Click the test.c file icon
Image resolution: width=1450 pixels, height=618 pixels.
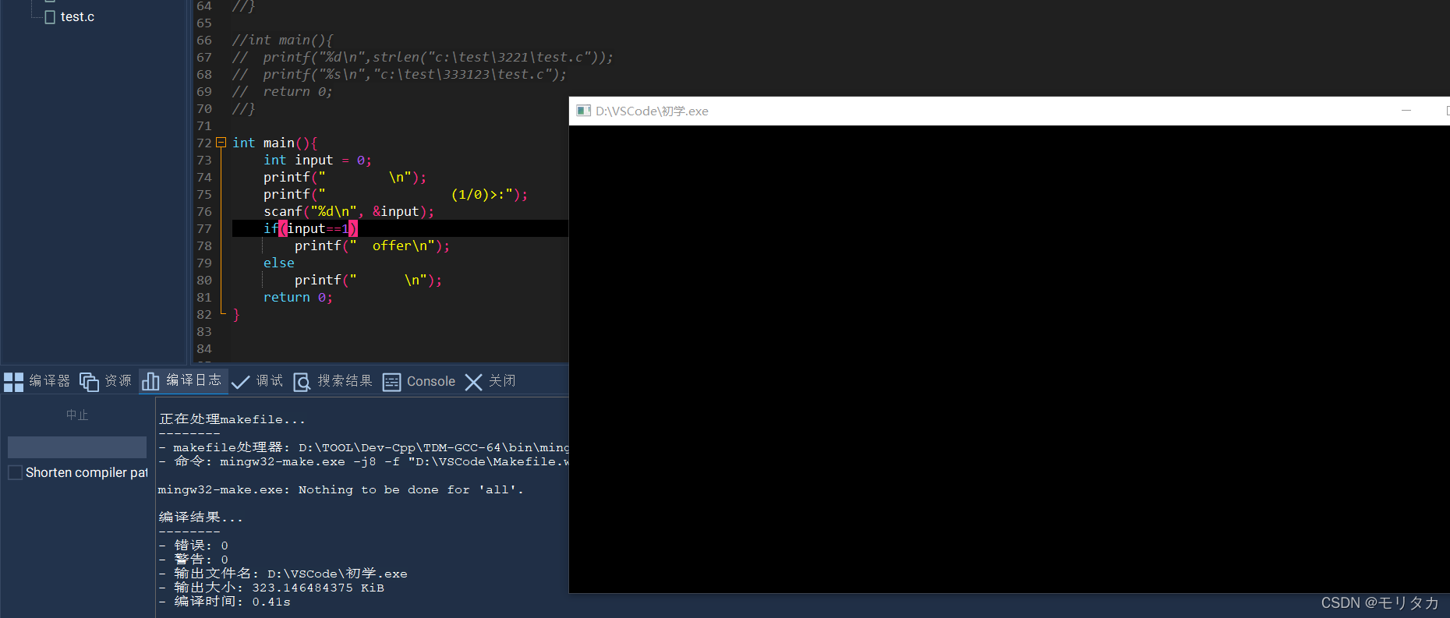pyautogui.click(x=50, y=16)
